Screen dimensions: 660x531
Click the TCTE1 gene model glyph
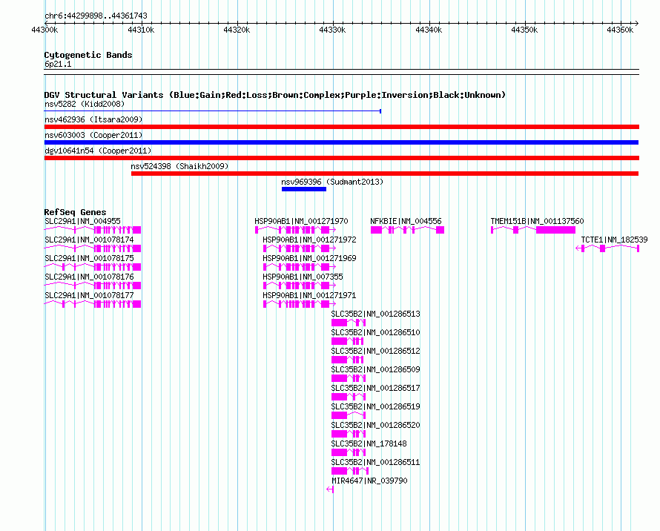coord(607,248)
